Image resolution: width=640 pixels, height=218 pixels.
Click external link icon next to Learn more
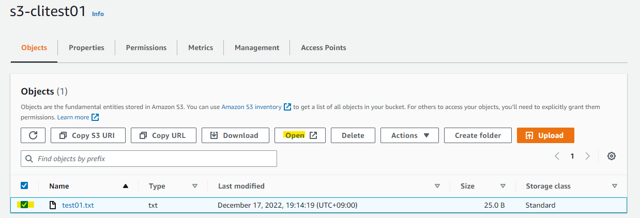(x=95, y=117)
